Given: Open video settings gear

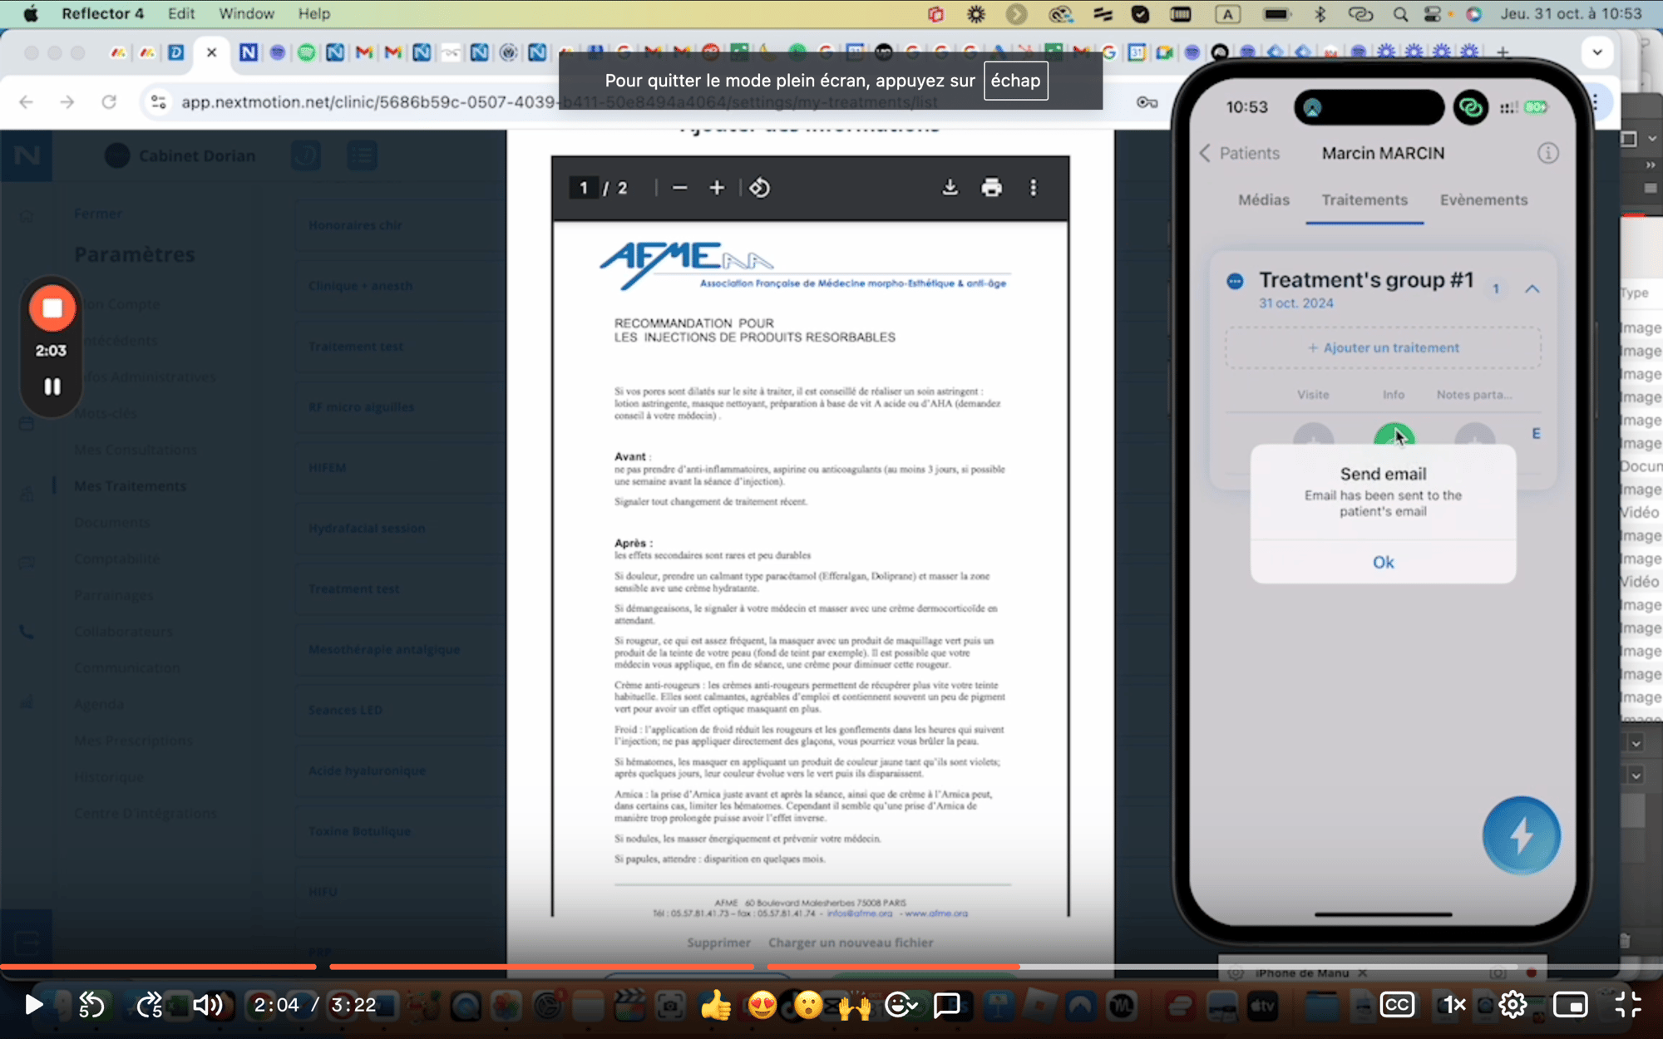Looking at the screenshot, I should click(x=1512, y=1004).
